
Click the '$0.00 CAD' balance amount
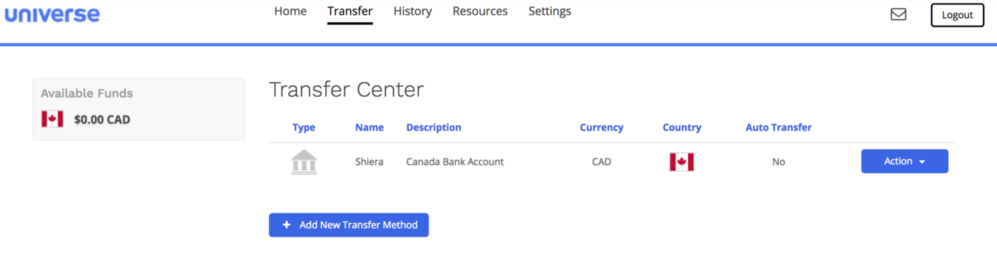(x=102, y=119)
